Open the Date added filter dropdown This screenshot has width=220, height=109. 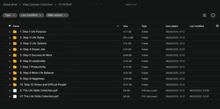point(57,15)
